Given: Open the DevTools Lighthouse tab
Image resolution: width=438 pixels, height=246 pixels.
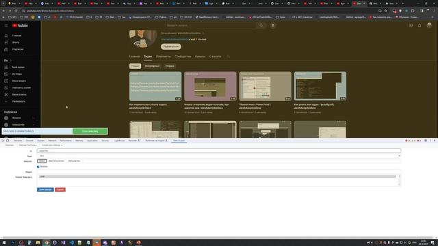Looking at the screenshot, I should click(120, 141).
